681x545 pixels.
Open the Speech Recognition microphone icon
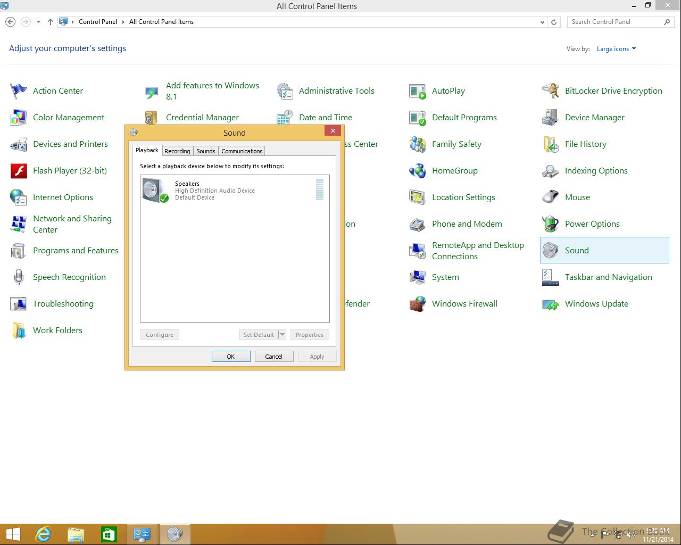(19, 277)
